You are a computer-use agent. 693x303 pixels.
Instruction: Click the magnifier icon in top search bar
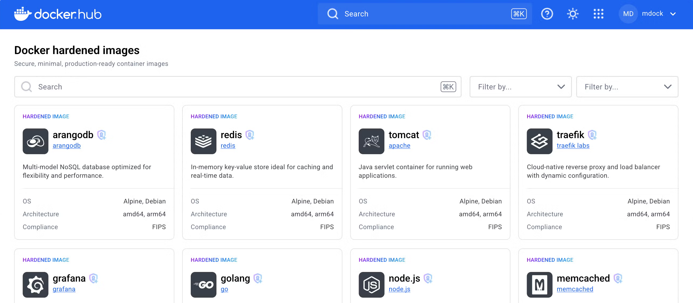coord(333,14)
